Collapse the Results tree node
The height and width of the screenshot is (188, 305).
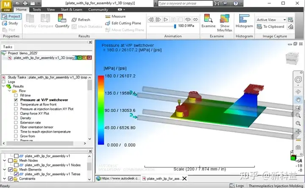coord(3,86)
